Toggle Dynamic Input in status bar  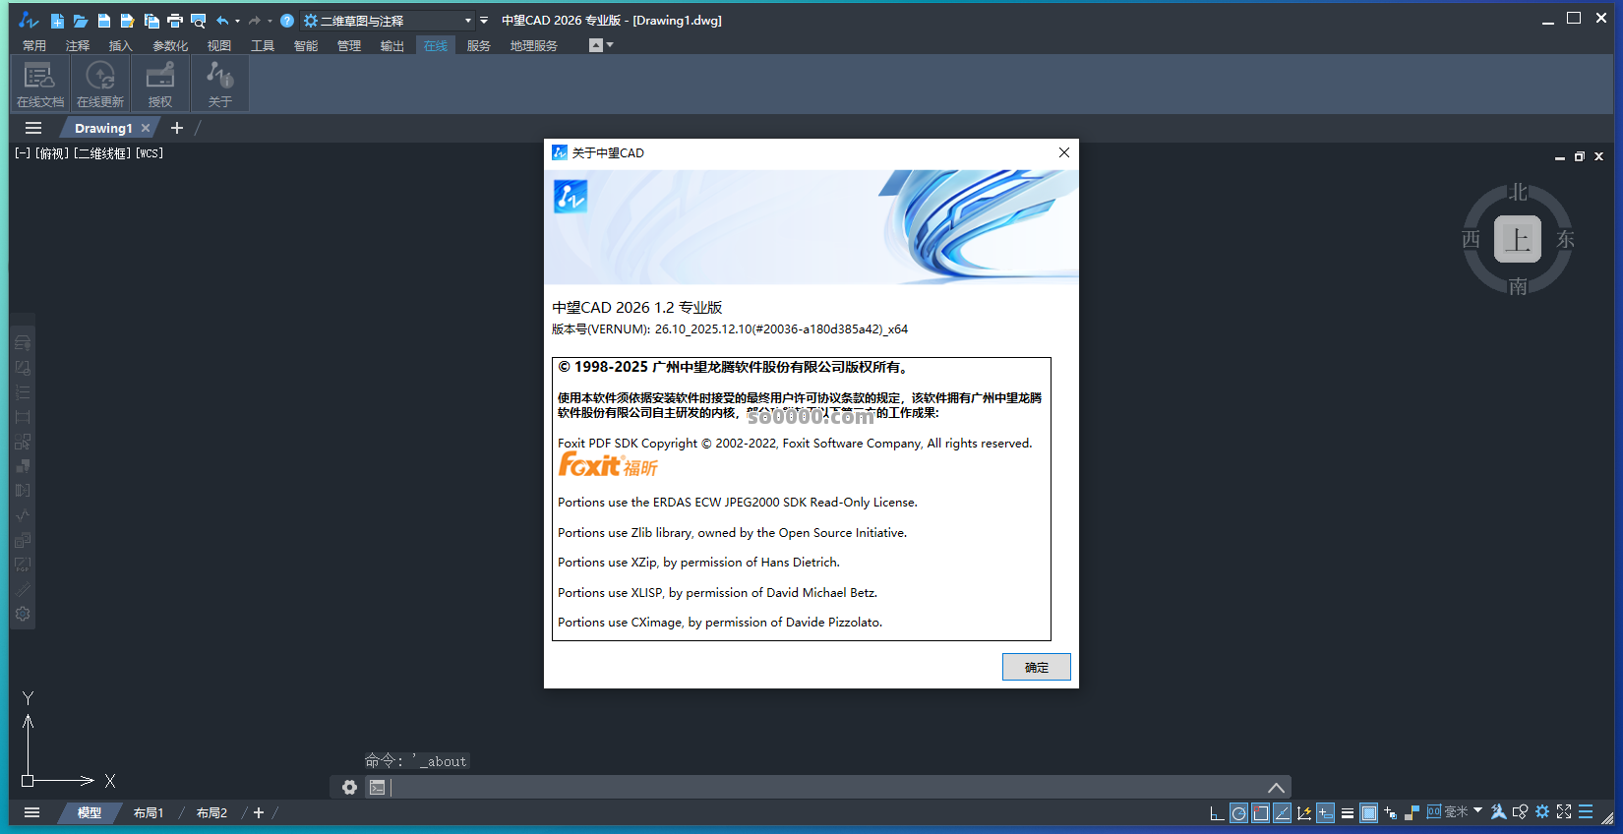click(x=1325, y=812)
